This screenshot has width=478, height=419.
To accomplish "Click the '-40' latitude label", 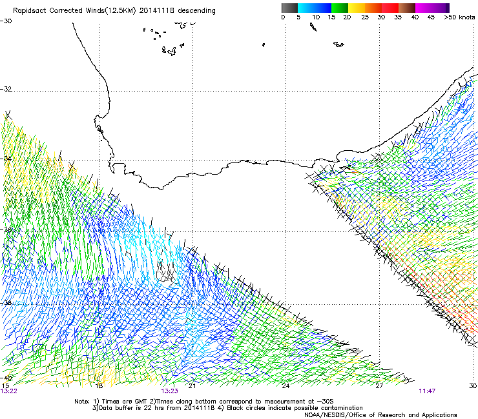I will tap(6, 378).
